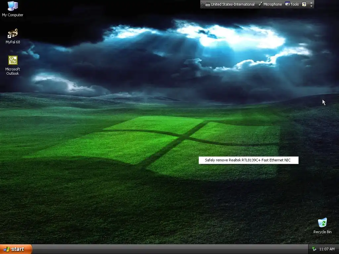Screen dimensions: 339x254
Task: Select the MyPal 68 browser shortcut
Action: (x=13, y=36)
